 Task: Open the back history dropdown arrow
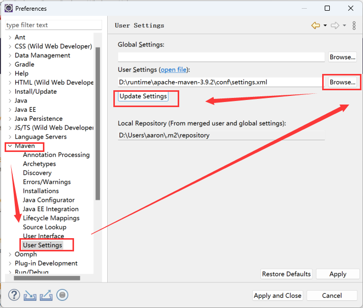[325, 25]
